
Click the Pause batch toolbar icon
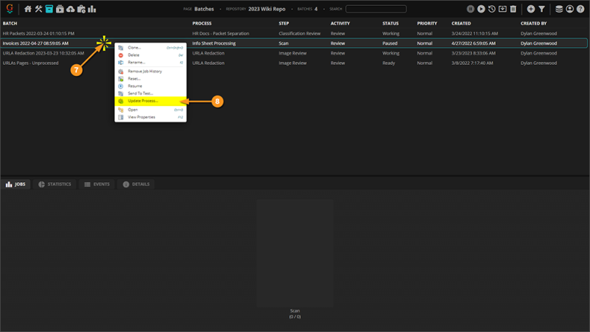[x=471, y=9]
